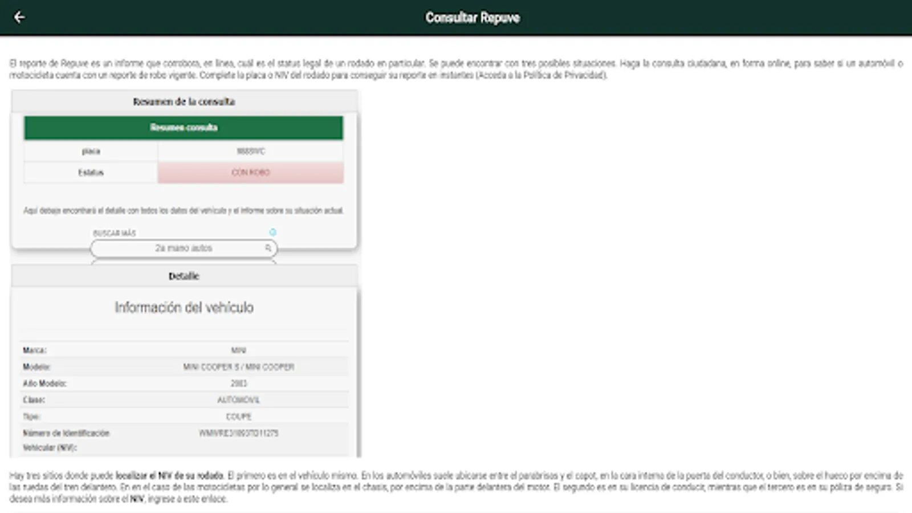Click the 'Estatus' label cell
This screenshot has height=513, width=912.
point(91,172)
